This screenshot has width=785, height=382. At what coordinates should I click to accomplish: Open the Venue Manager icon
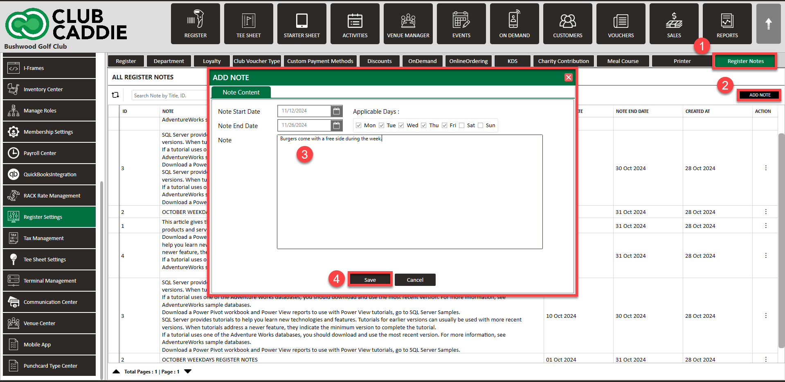408,20
